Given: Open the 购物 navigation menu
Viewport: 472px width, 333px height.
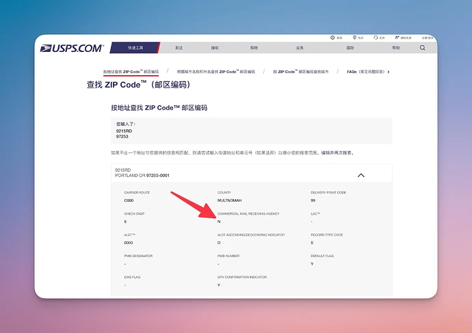Looking at the screenshot, I should click(254, 48).
